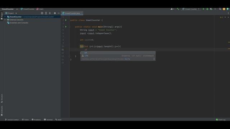The image size is (230, 129).
Task: Open the TODO tool window
Action: pos(25,120)
